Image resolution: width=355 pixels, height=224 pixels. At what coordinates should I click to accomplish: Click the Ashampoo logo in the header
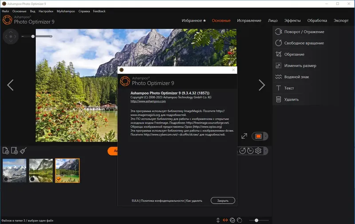7,20
